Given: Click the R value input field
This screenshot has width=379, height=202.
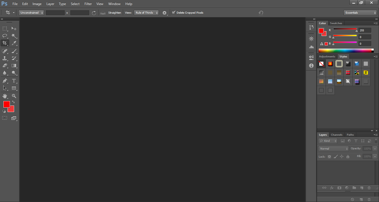Looking at the screenshot, I should pyautogui.click(x=365, y=30).
